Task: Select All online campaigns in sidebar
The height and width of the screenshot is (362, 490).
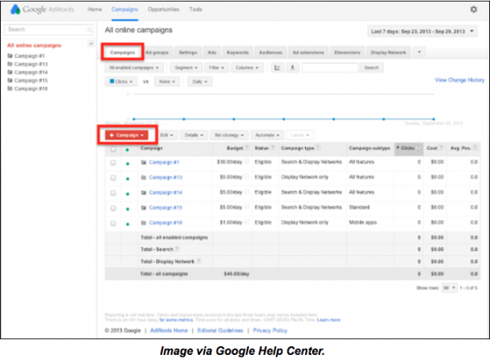Action: pos(34,45)
